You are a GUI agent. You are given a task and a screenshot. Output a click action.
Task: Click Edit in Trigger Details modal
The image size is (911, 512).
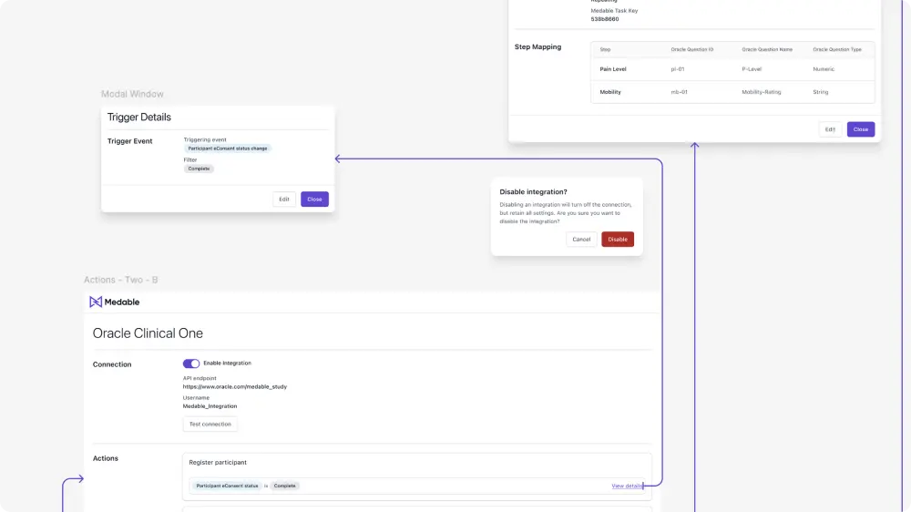click(x=284, y=200)
